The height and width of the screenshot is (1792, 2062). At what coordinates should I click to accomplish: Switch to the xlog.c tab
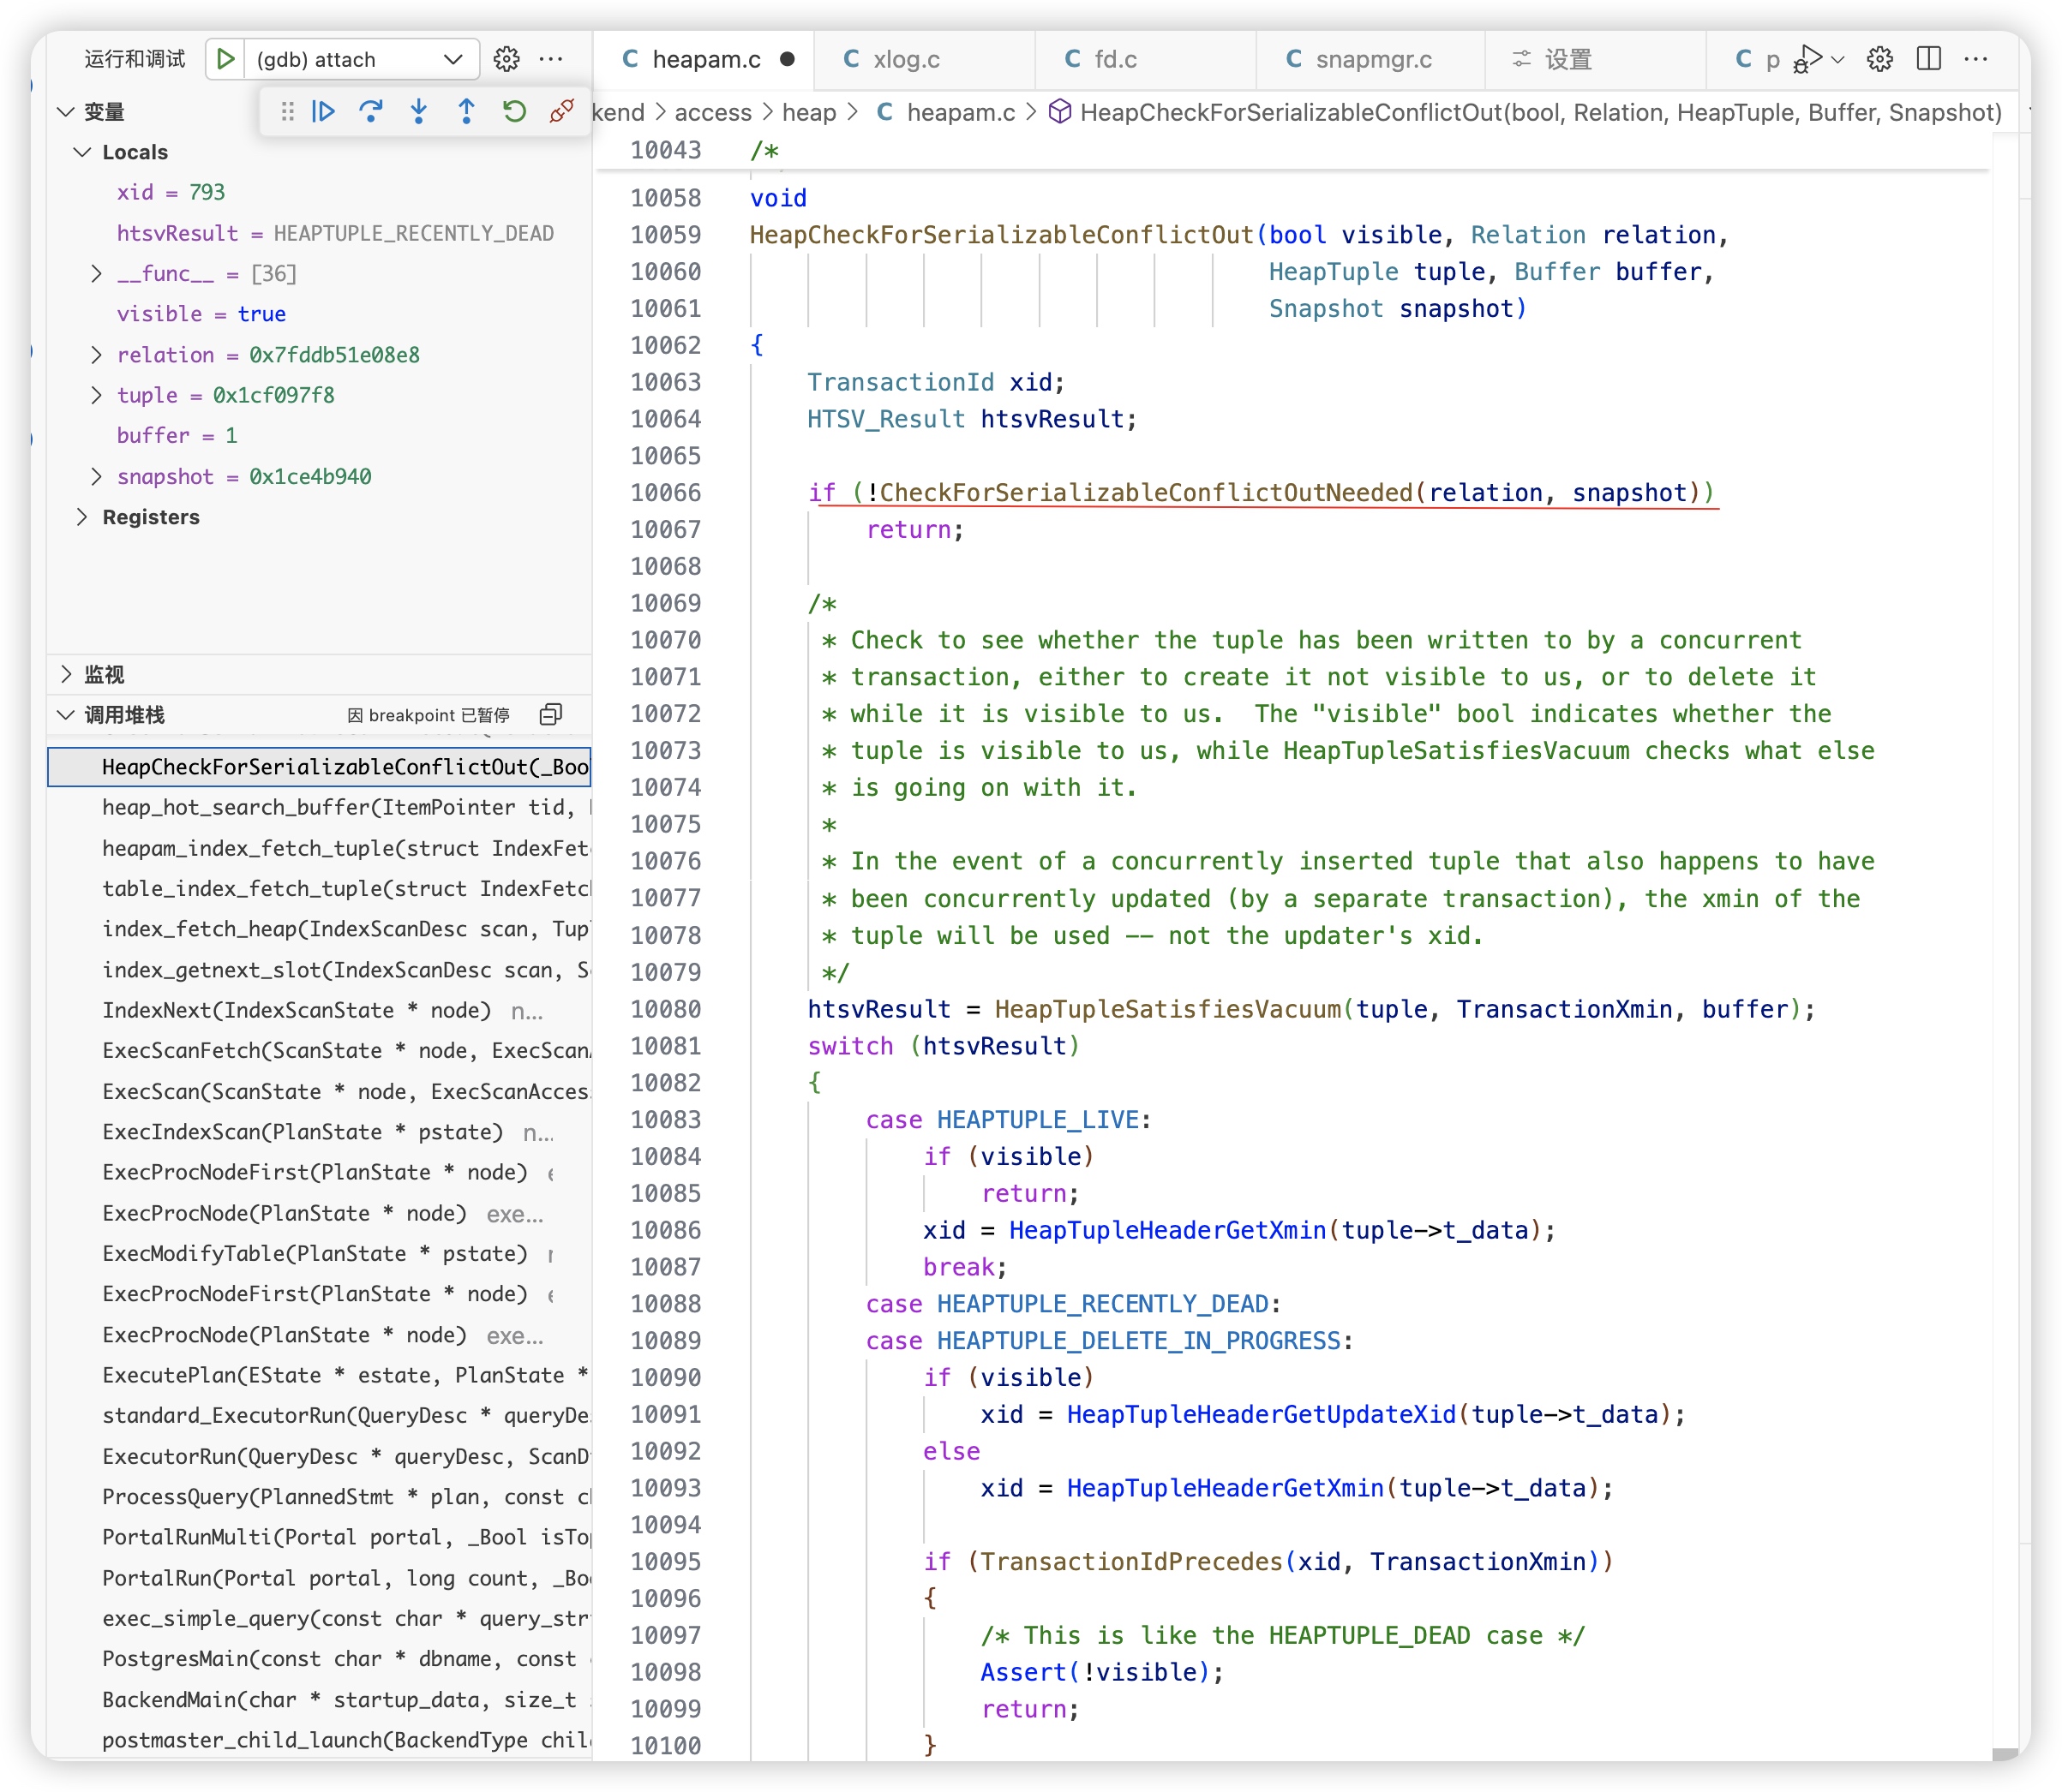[x=905, y=59]
